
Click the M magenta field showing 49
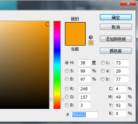click(x=120, y=97)
